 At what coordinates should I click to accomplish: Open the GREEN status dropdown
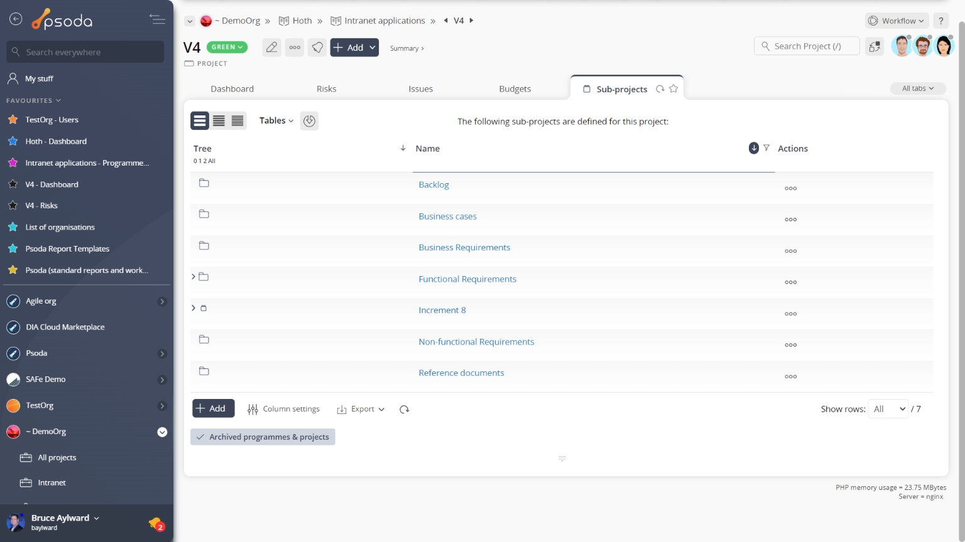(227, 47)
